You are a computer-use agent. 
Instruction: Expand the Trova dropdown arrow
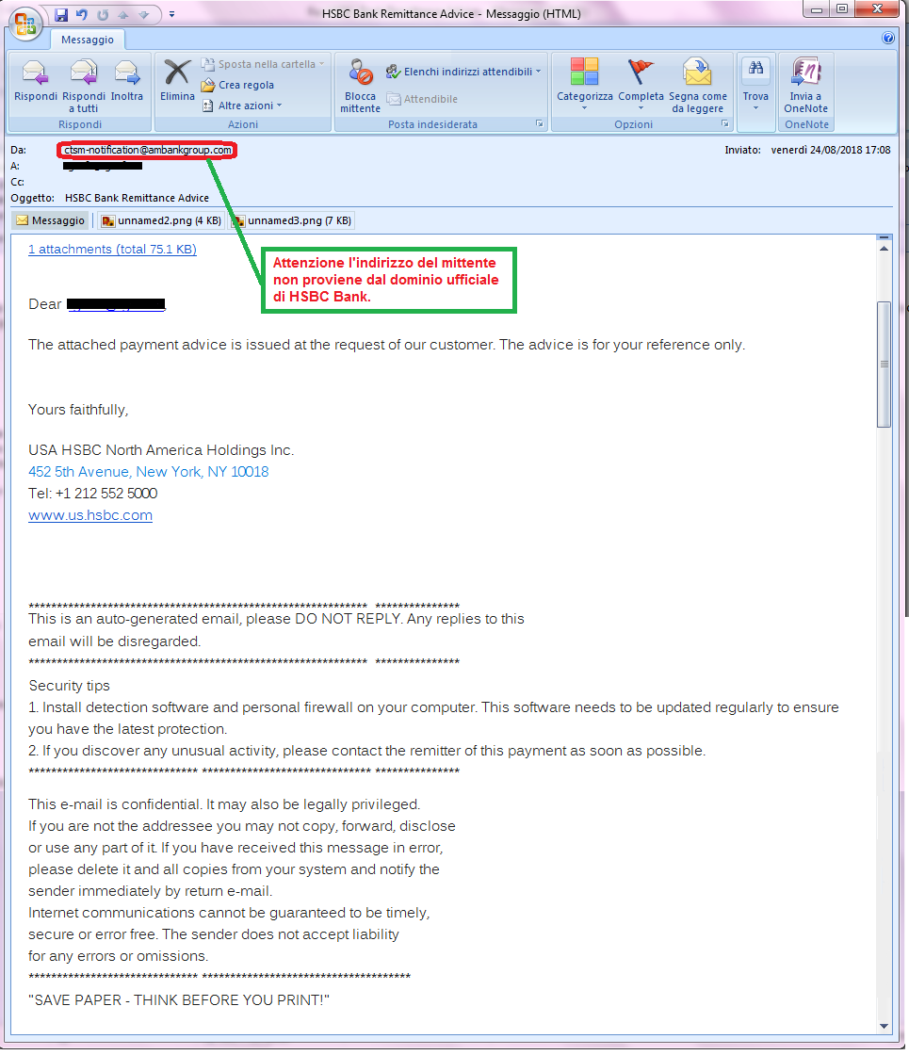[755, 108]
